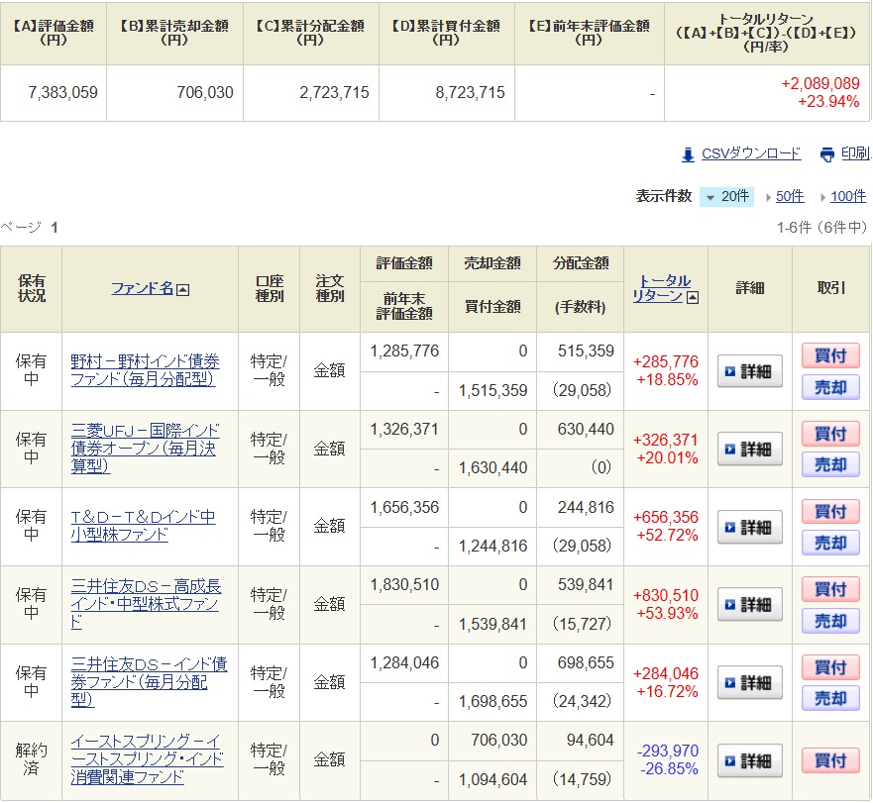Image resolution: width=873 pixels, height=803 pixels.
Task: Open 詳細 for 野村インド債券ファンド
Action: [750, 371]
